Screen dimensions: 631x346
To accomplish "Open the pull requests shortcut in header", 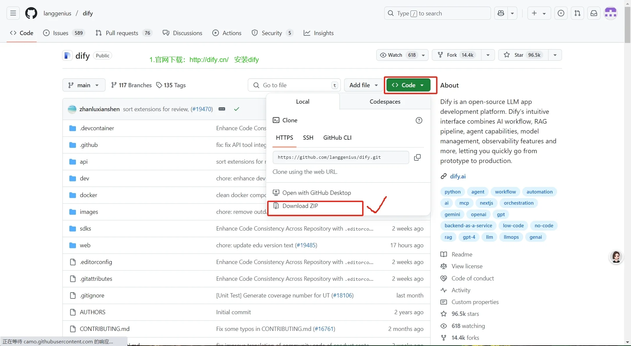I will coord(577,13).
